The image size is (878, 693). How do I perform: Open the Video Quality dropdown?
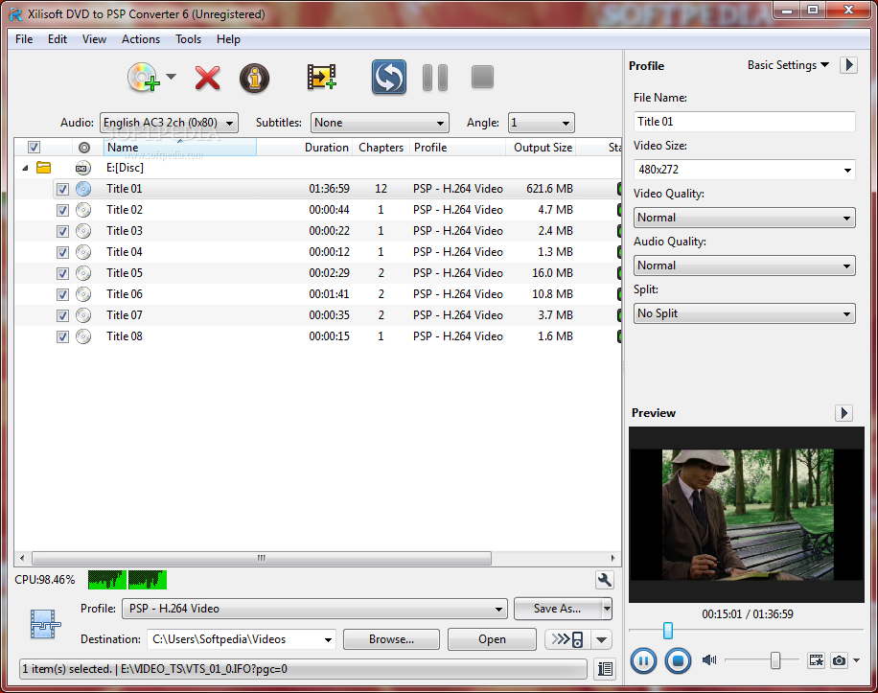tap(744, 218)
